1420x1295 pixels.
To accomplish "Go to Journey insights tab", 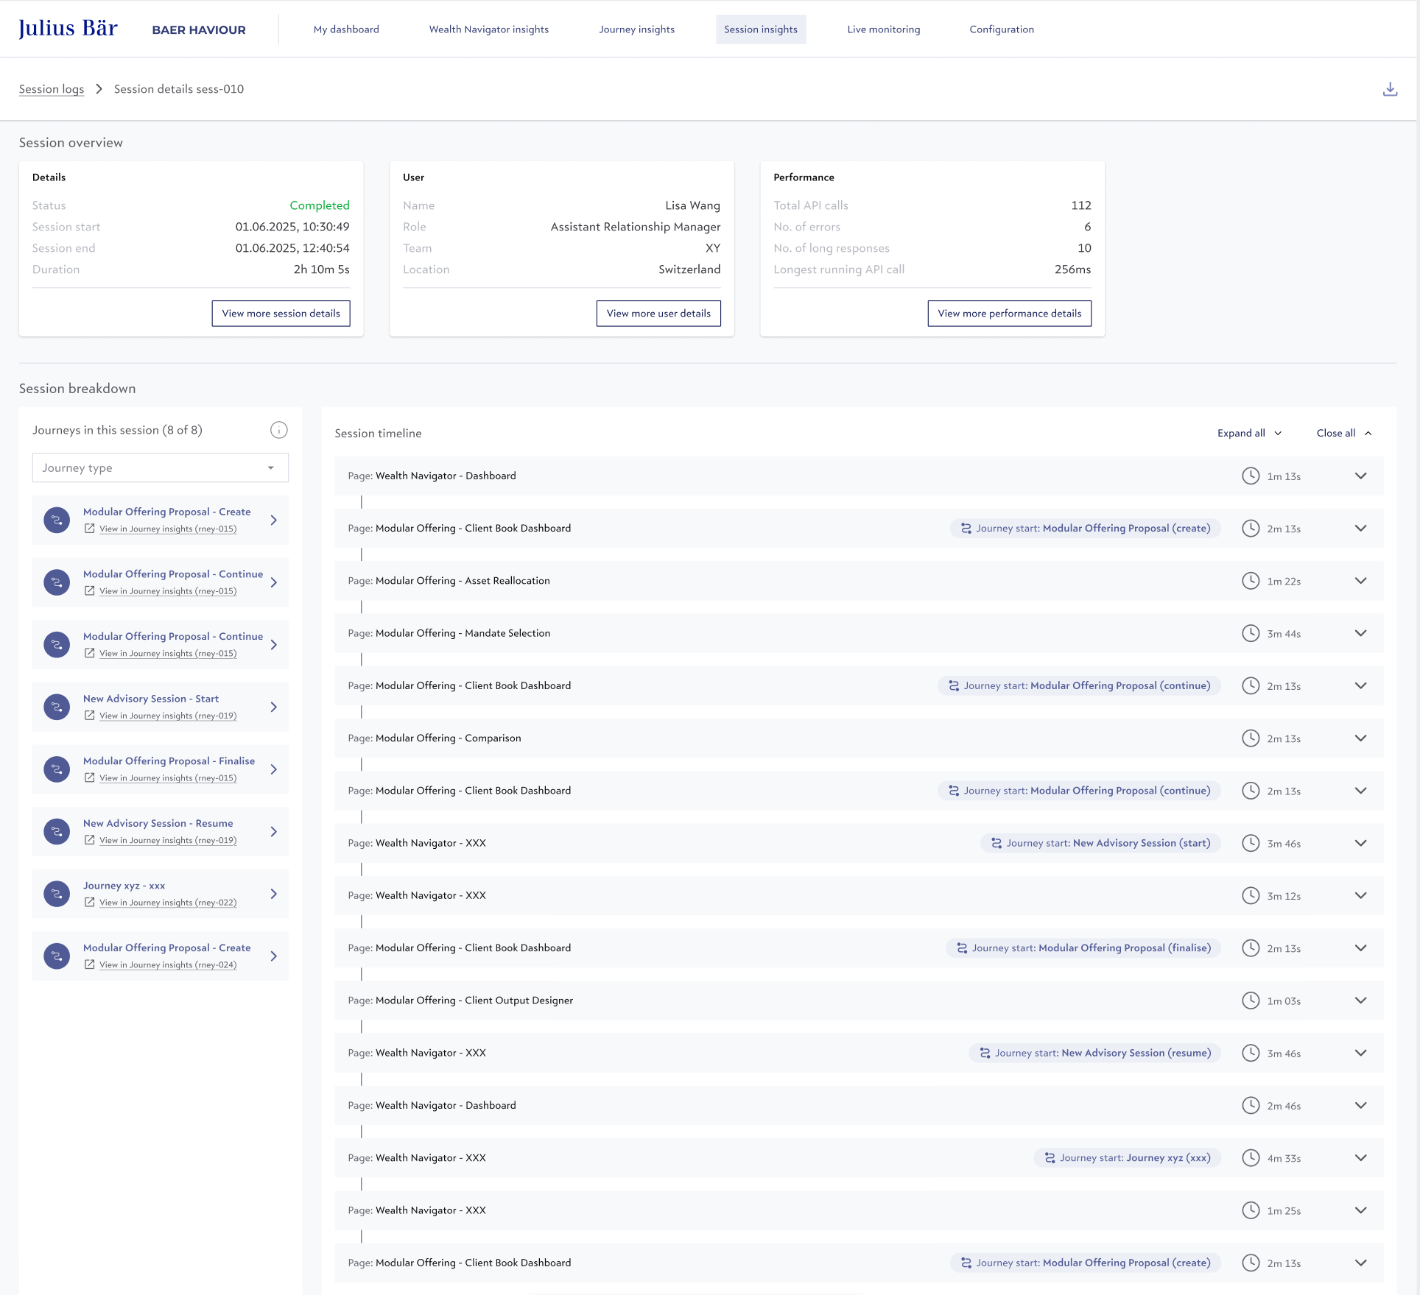I will click(636, 29).
